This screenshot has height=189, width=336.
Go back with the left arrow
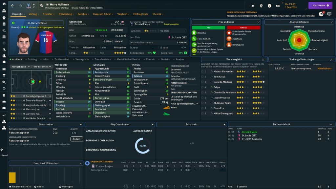point(13,6)
